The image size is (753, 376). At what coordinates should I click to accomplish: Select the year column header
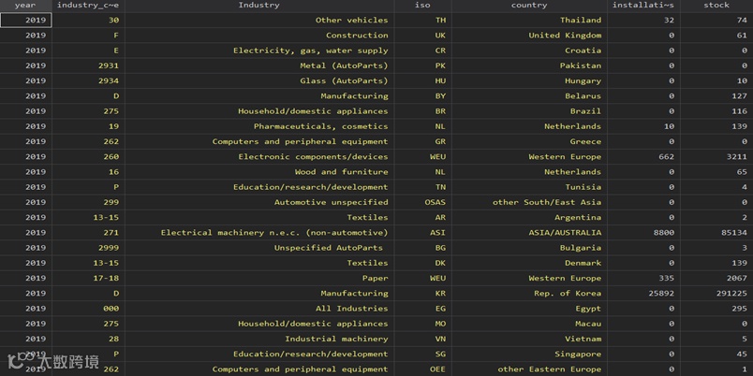click(26, 6)
